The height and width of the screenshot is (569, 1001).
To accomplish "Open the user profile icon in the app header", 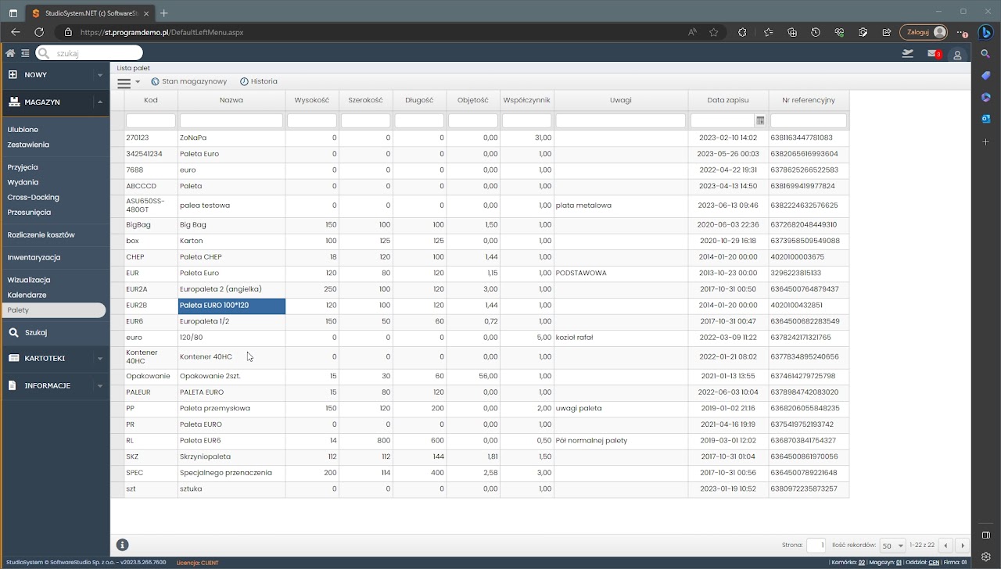I will click(x=957, y=55).
